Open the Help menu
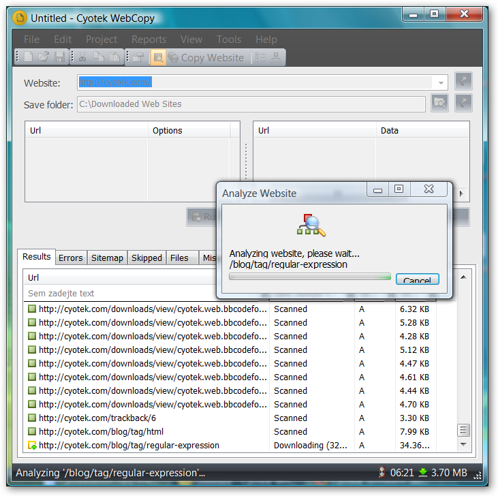The height and width of the screenshot is (496, 498). (x=266, y=40)
